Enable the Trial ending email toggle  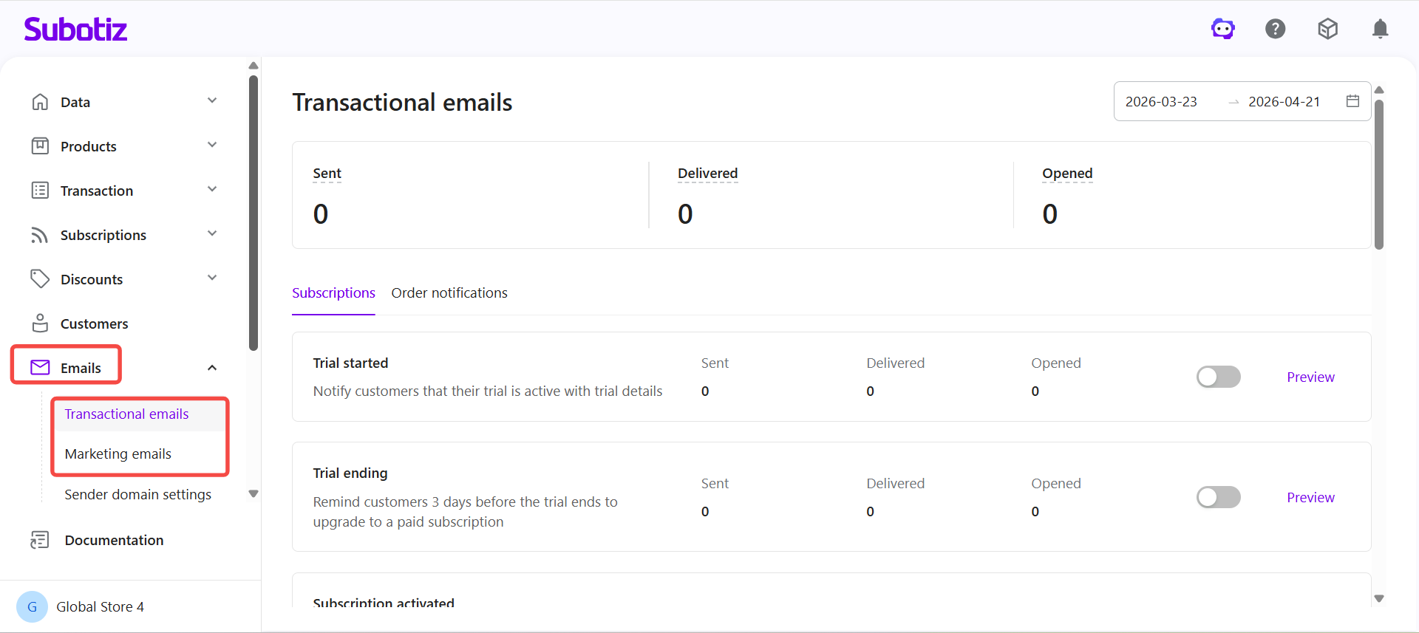click(x=1218, y=497)
